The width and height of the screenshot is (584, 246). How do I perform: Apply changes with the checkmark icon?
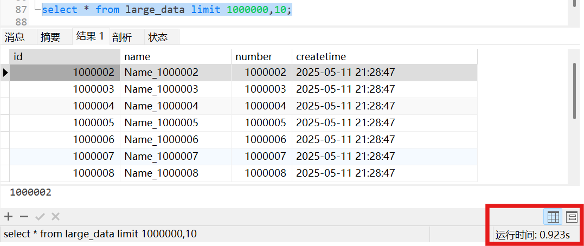coord(40,217)
